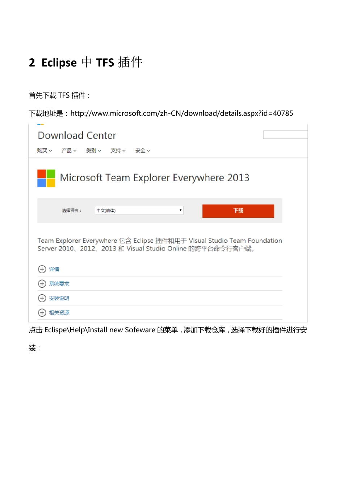
Task: Open the 产品 dropdown menu
Action: (69, 150)
